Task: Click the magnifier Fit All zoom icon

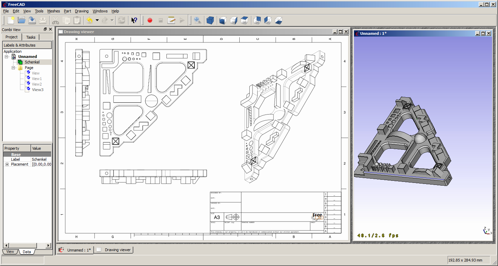Action: pos(198,20)
